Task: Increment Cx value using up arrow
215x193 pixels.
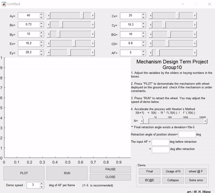Action: pos(144,14)
